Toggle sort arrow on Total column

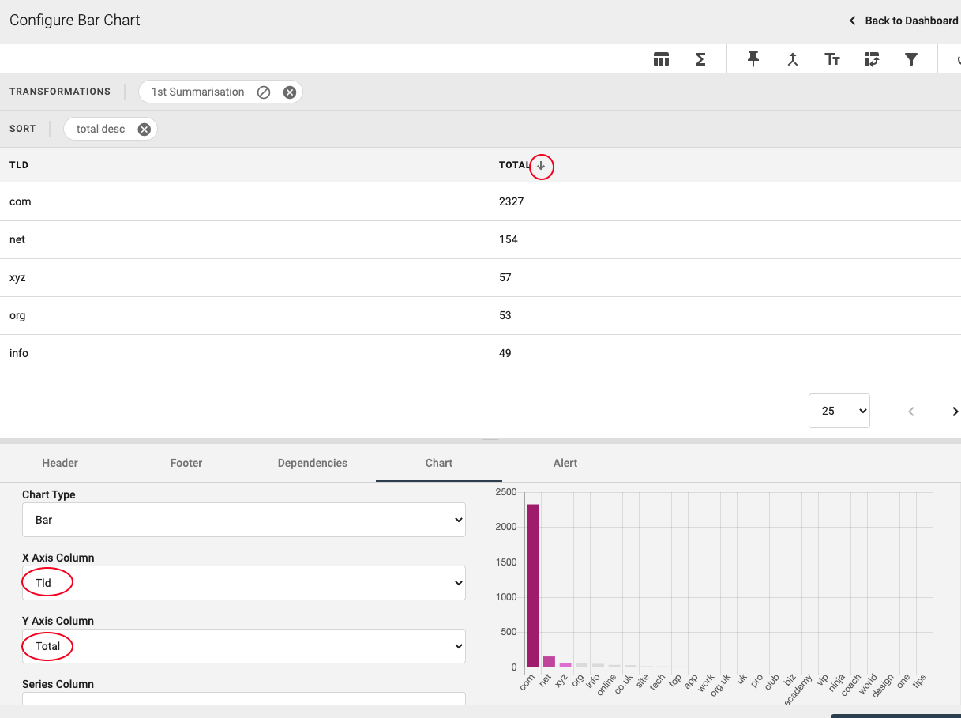coord(541,166)
